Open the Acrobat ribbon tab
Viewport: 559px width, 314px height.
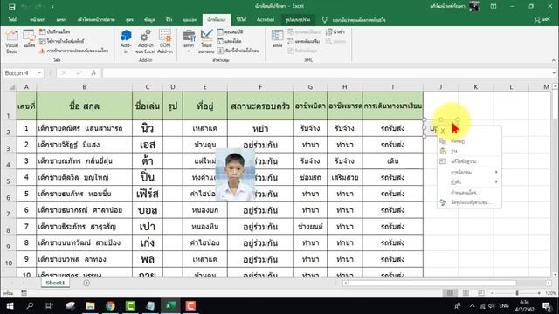coord(266,19)
